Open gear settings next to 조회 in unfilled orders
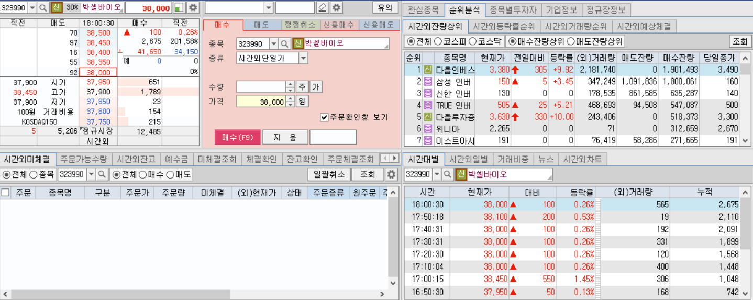This screenshot has width=753, height=300. tap(391, 174)
